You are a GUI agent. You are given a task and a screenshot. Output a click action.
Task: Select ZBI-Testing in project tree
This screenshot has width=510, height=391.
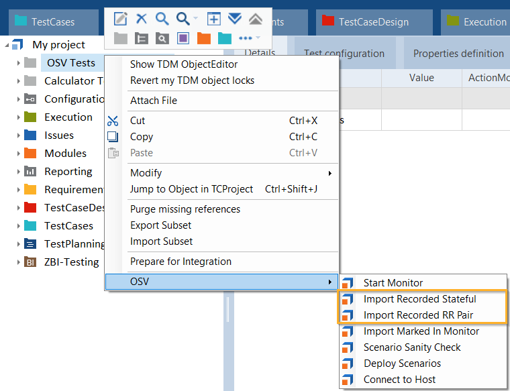tap(71, 262)
